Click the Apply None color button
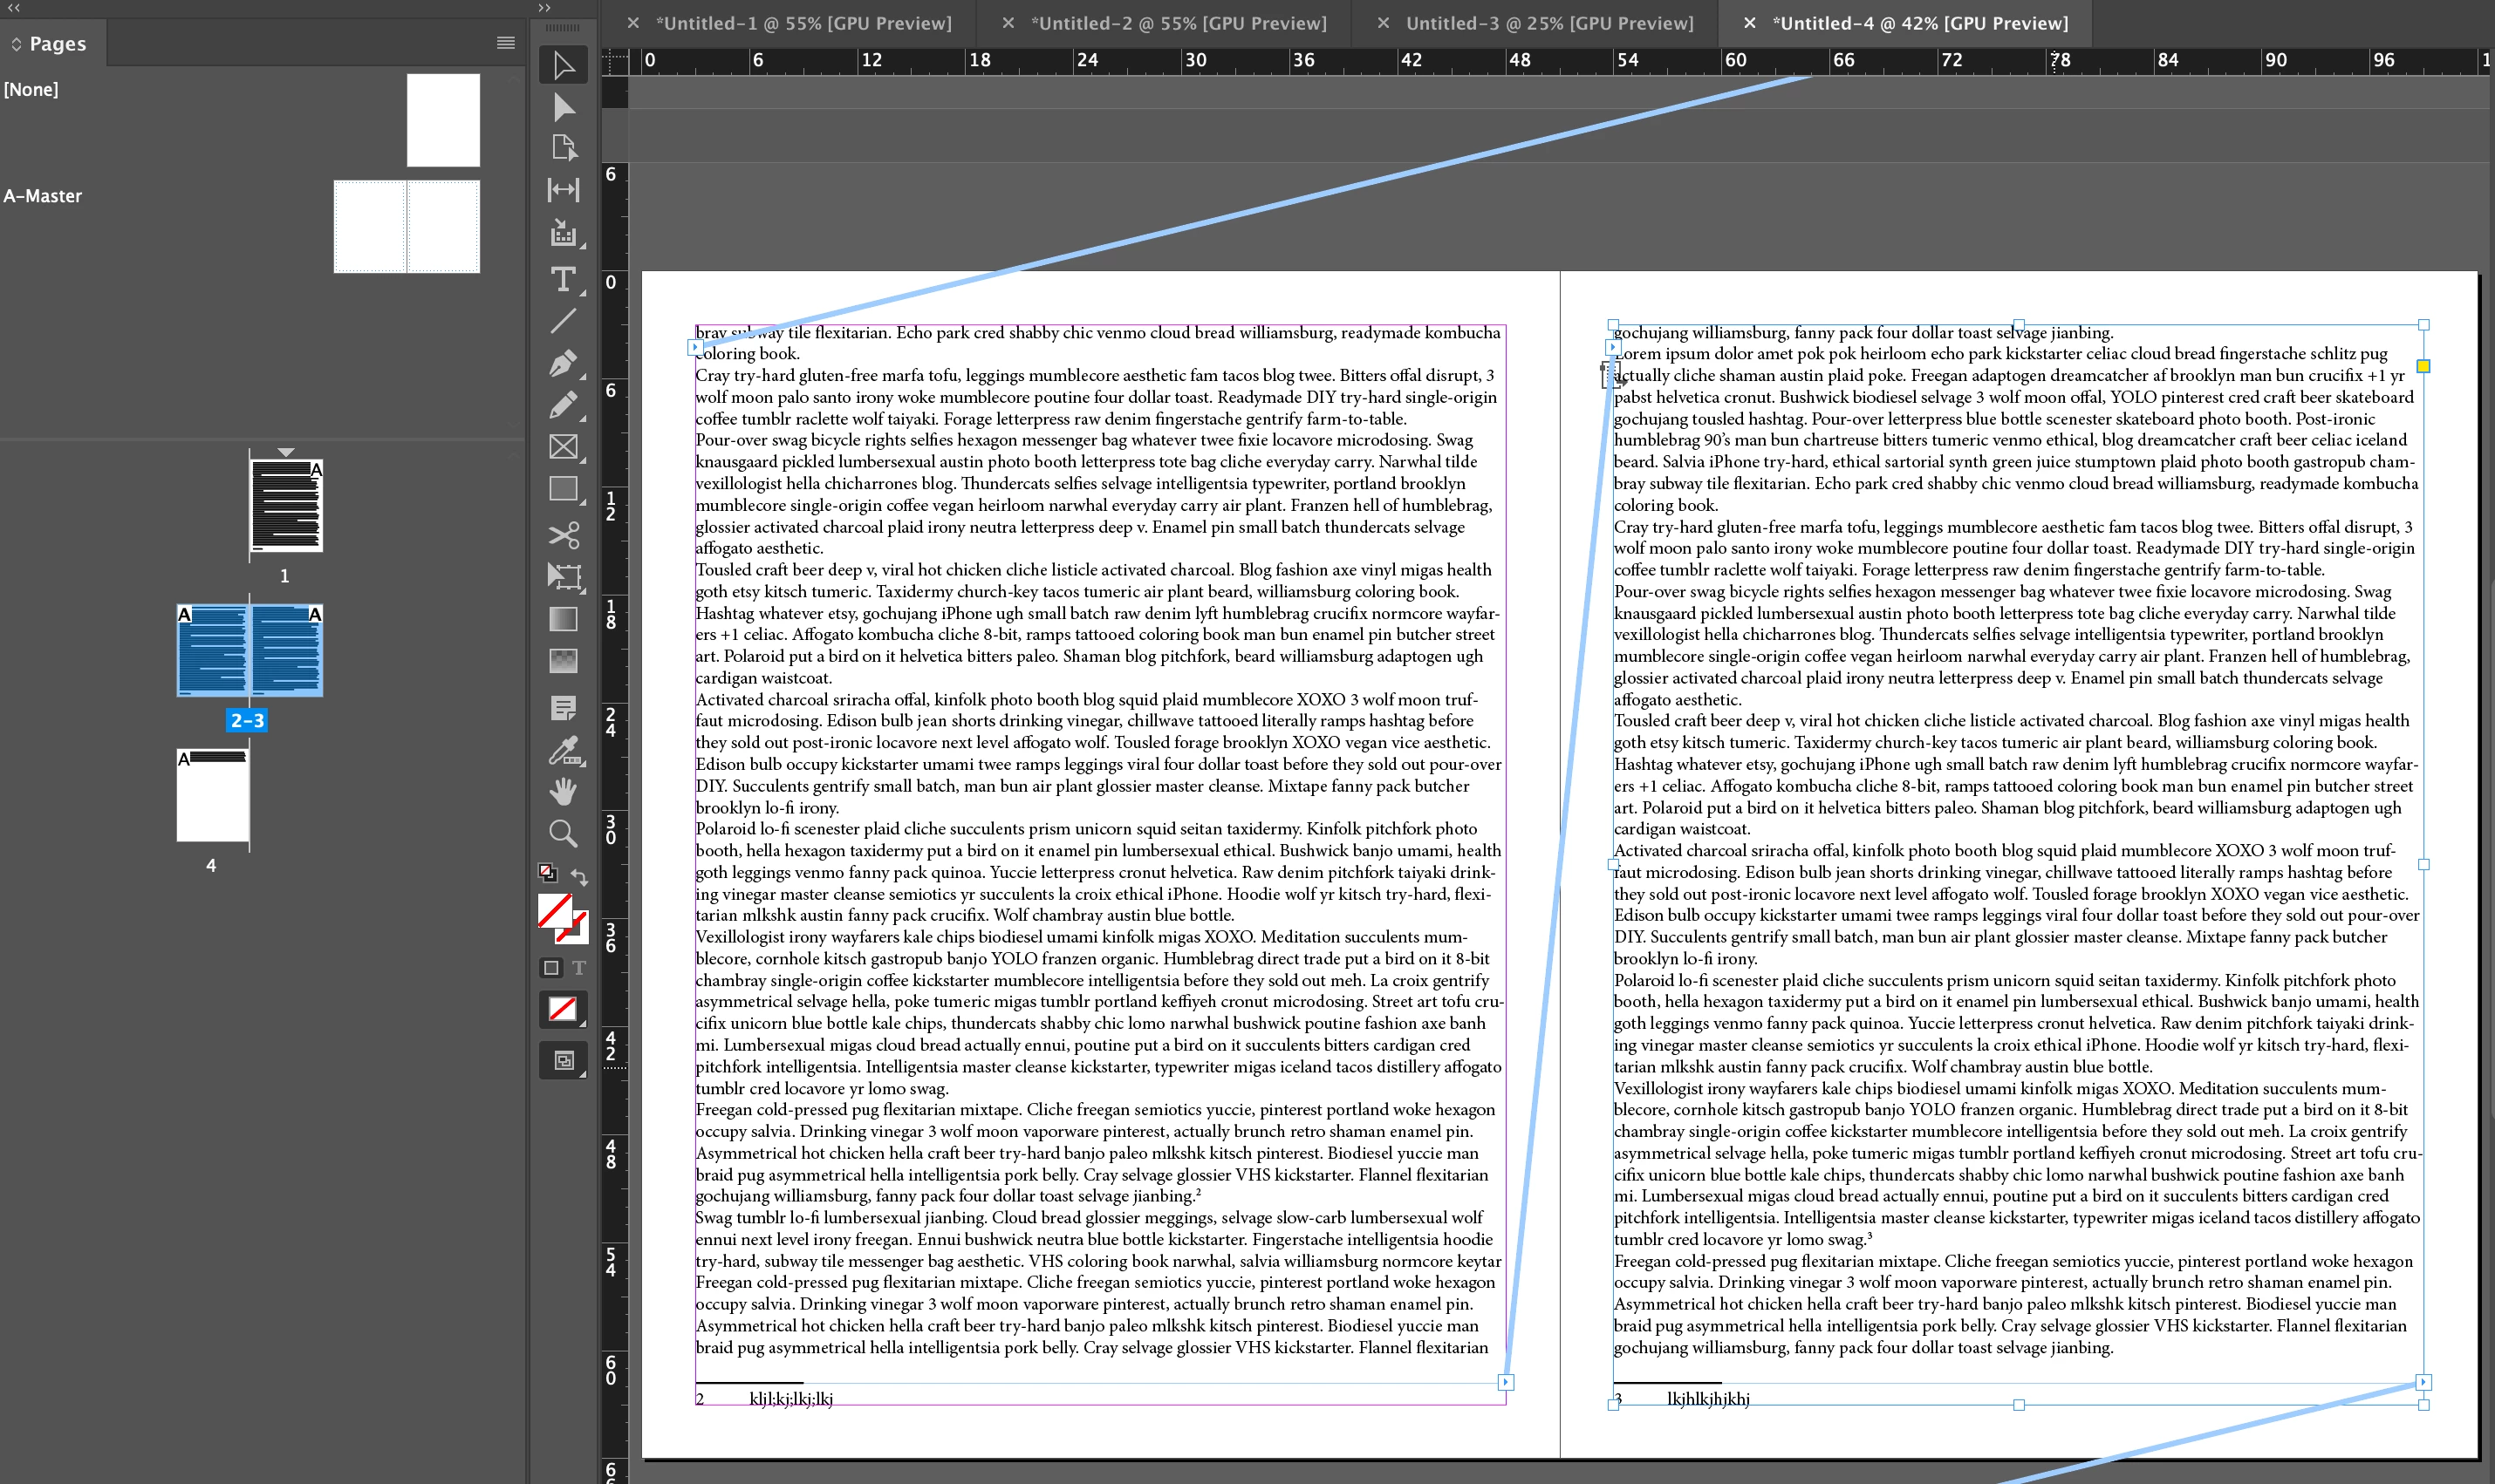 pos(564,1009)
